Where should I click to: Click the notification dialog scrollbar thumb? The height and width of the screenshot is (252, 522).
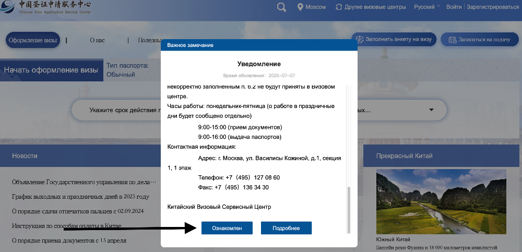click(x=349, y=209)
